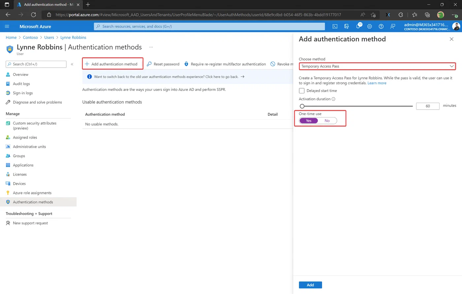Open browser Settings and more ellipsis
This screenshot has height=294, width=462.
tap(454, 15)
